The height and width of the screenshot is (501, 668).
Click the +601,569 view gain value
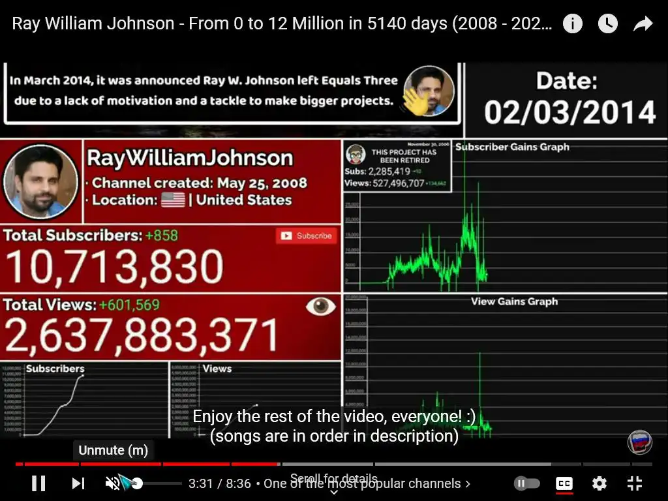click(x=129, y=305)
